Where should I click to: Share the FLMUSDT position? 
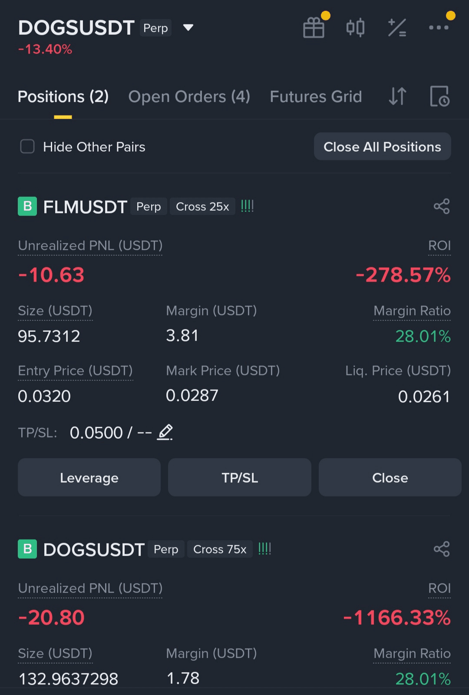(x=441, y=206)
